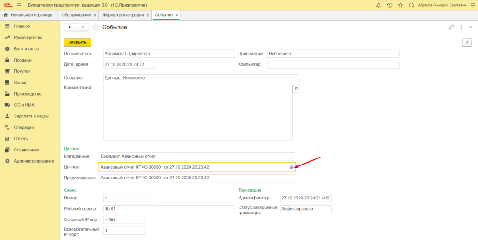This screenshot has height=240, width=478.
Task: Click the help question mark button
Action: point(467,42)
